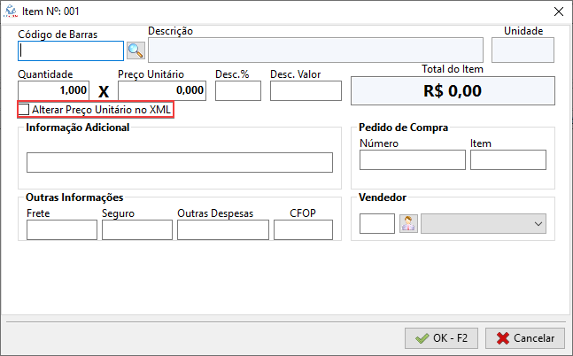The width and height of the screenshot is (573, 356).
Task: Click the Pedido de Compra Número field
Action: click(x=412, y=159)
